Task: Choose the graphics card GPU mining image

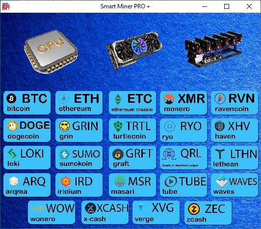Action: [134, 51]
